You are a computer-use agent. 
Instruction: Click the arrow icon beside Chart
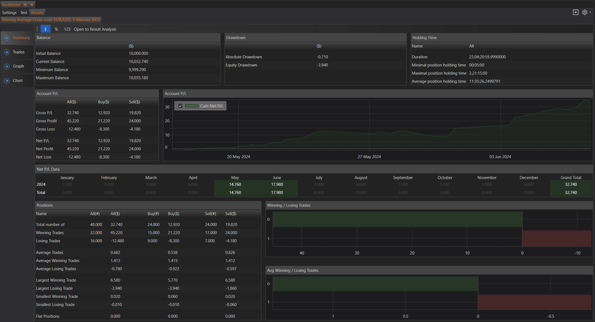7,81
